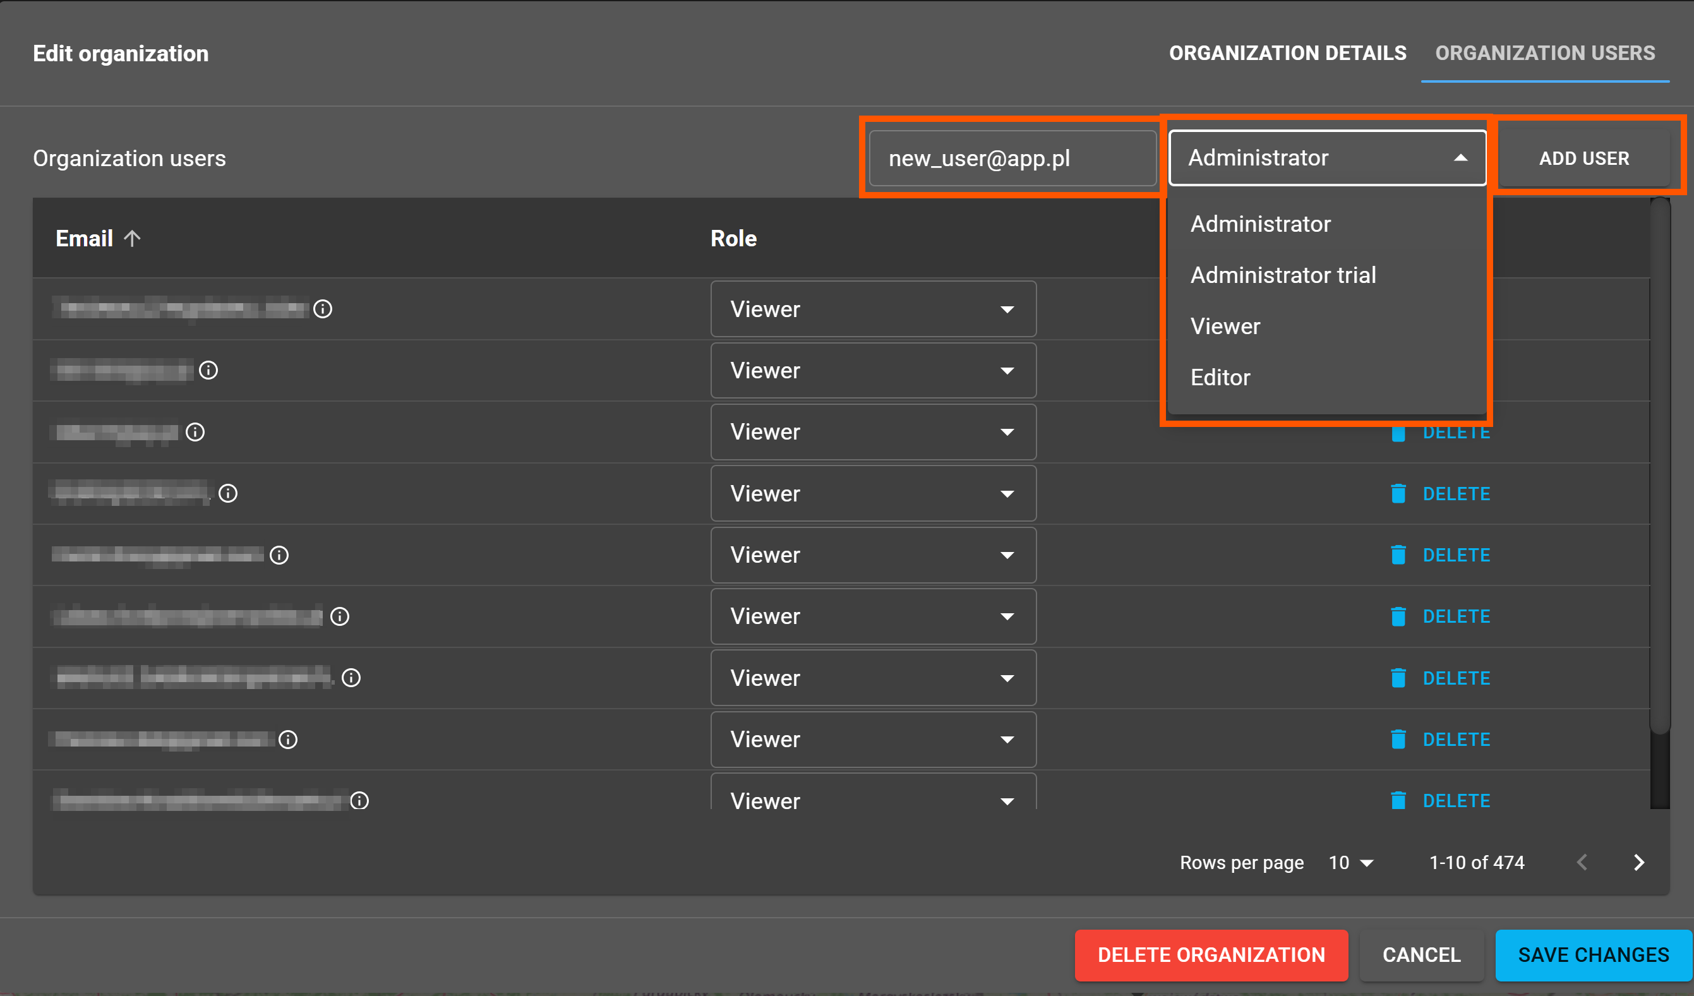
Task: Click SAVE CHANGES
Action: (1593, 955)
